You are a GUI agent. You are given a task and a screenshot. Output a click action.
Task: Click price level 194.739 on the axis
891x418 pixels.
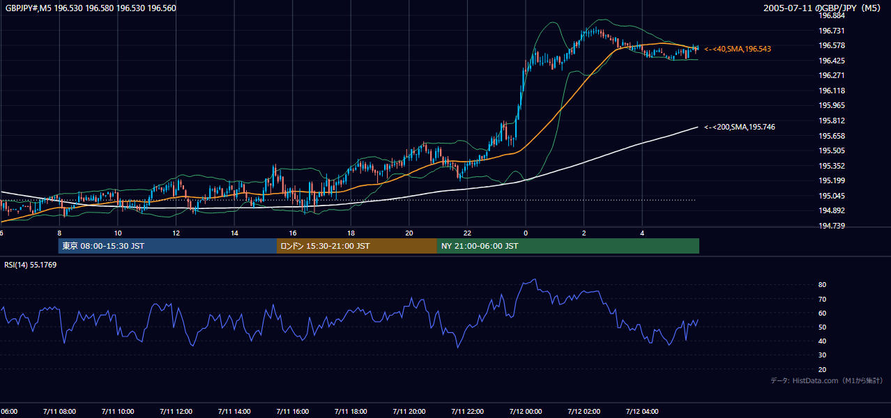(832, 226)
